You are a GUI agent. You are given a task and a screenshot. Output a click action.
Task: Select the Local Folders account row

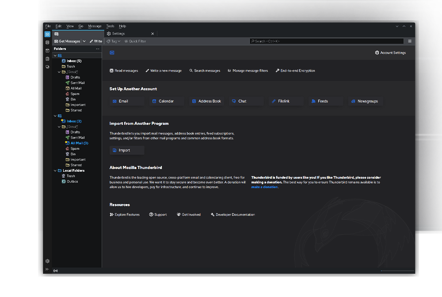77,170
